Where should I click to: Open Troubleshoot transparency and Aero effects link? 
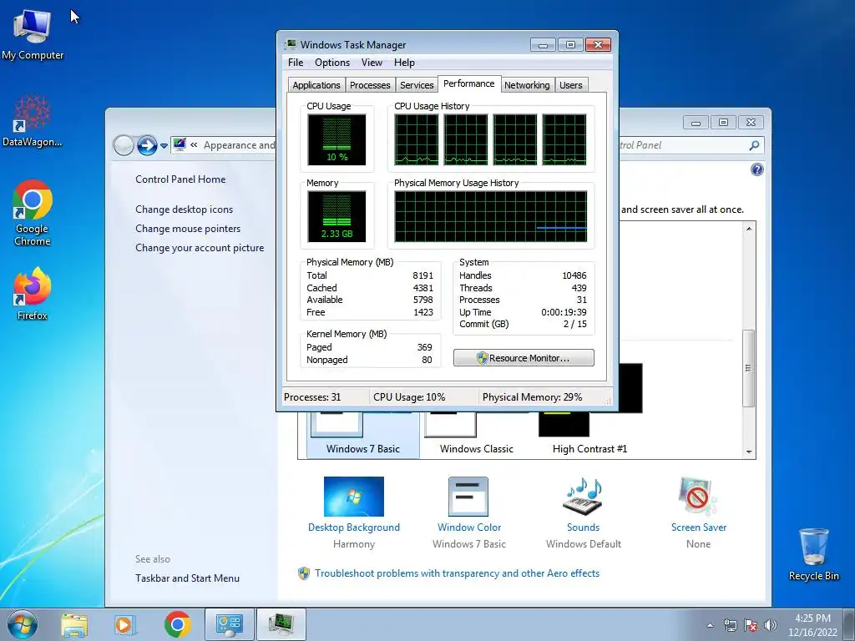(457, 573)
